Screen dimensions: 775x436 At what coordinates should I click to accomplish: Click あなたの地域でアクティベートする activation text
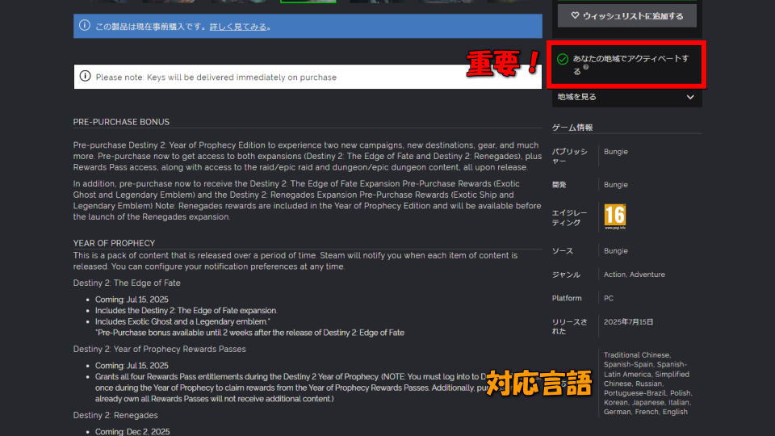(x=630, y=65)
